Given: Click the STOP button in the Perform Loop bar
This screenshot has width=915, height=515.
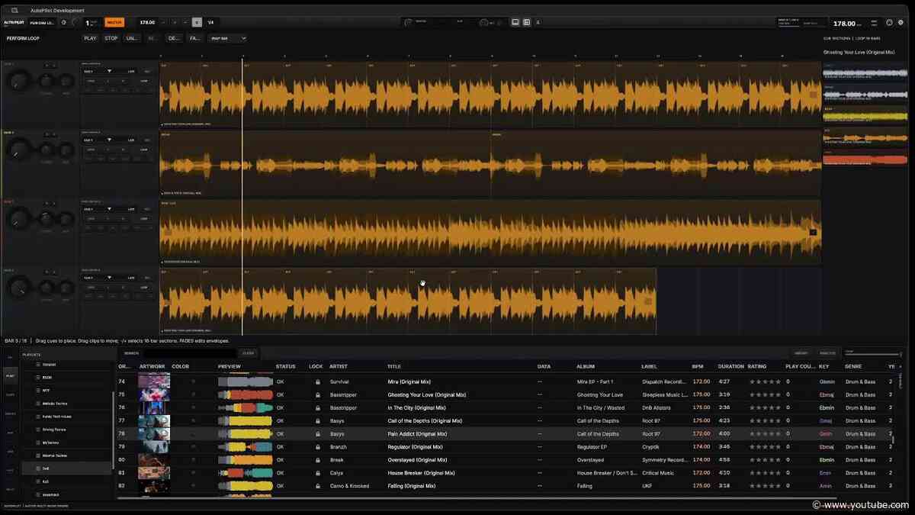Looking at the screenshot, I should click(111, 38).
